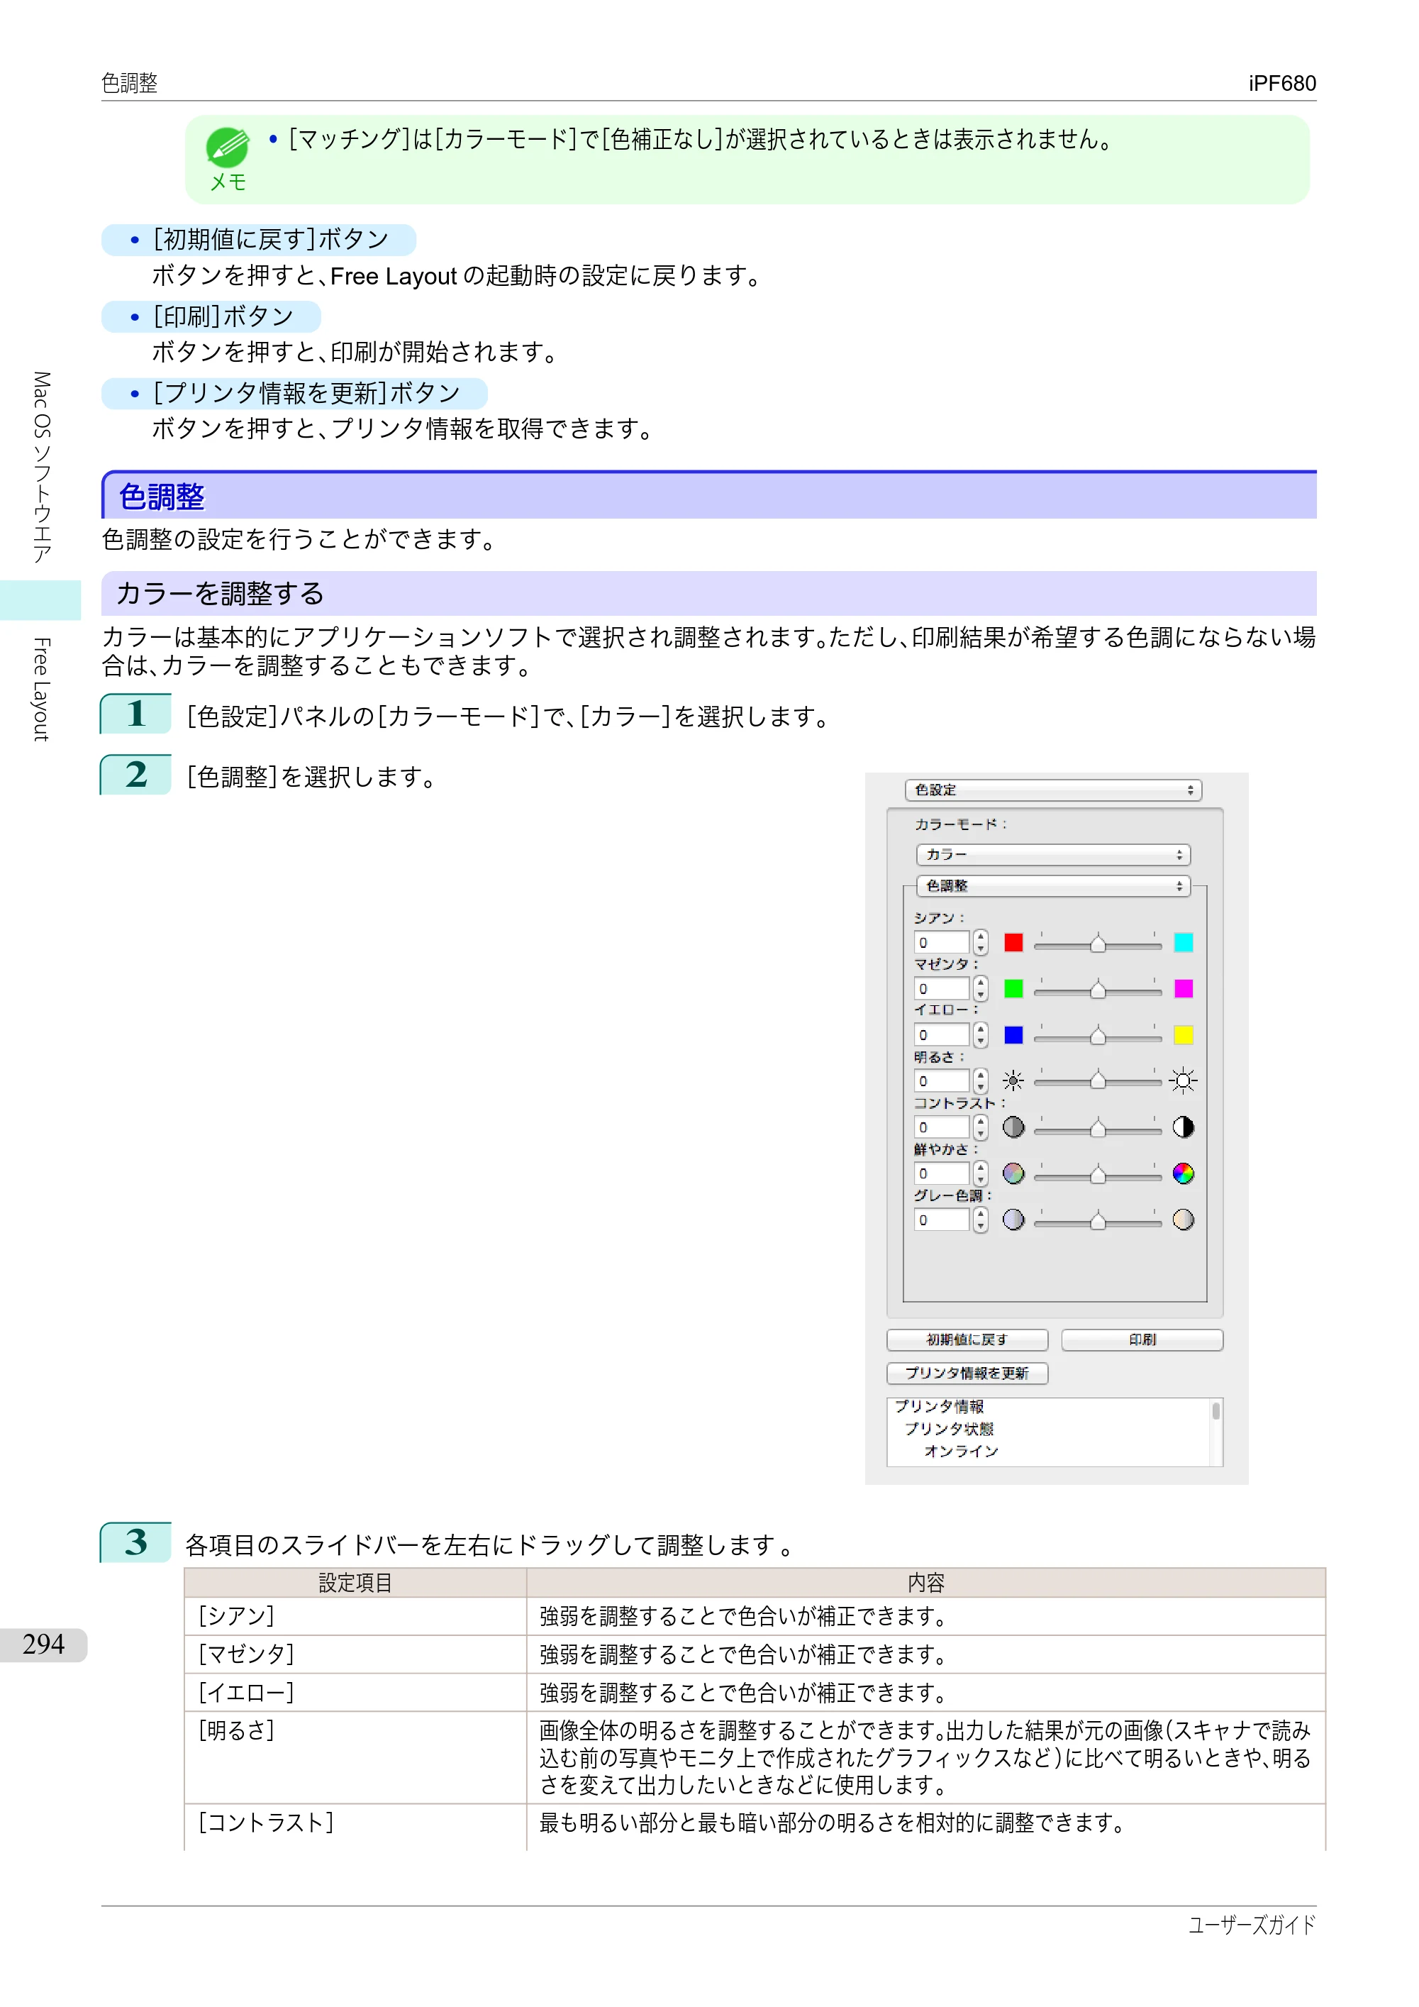Click the コントラスト value stepper
Image resolution: width=1419 pixels, height=2007 pixels.
click(x=980, y=1127)
